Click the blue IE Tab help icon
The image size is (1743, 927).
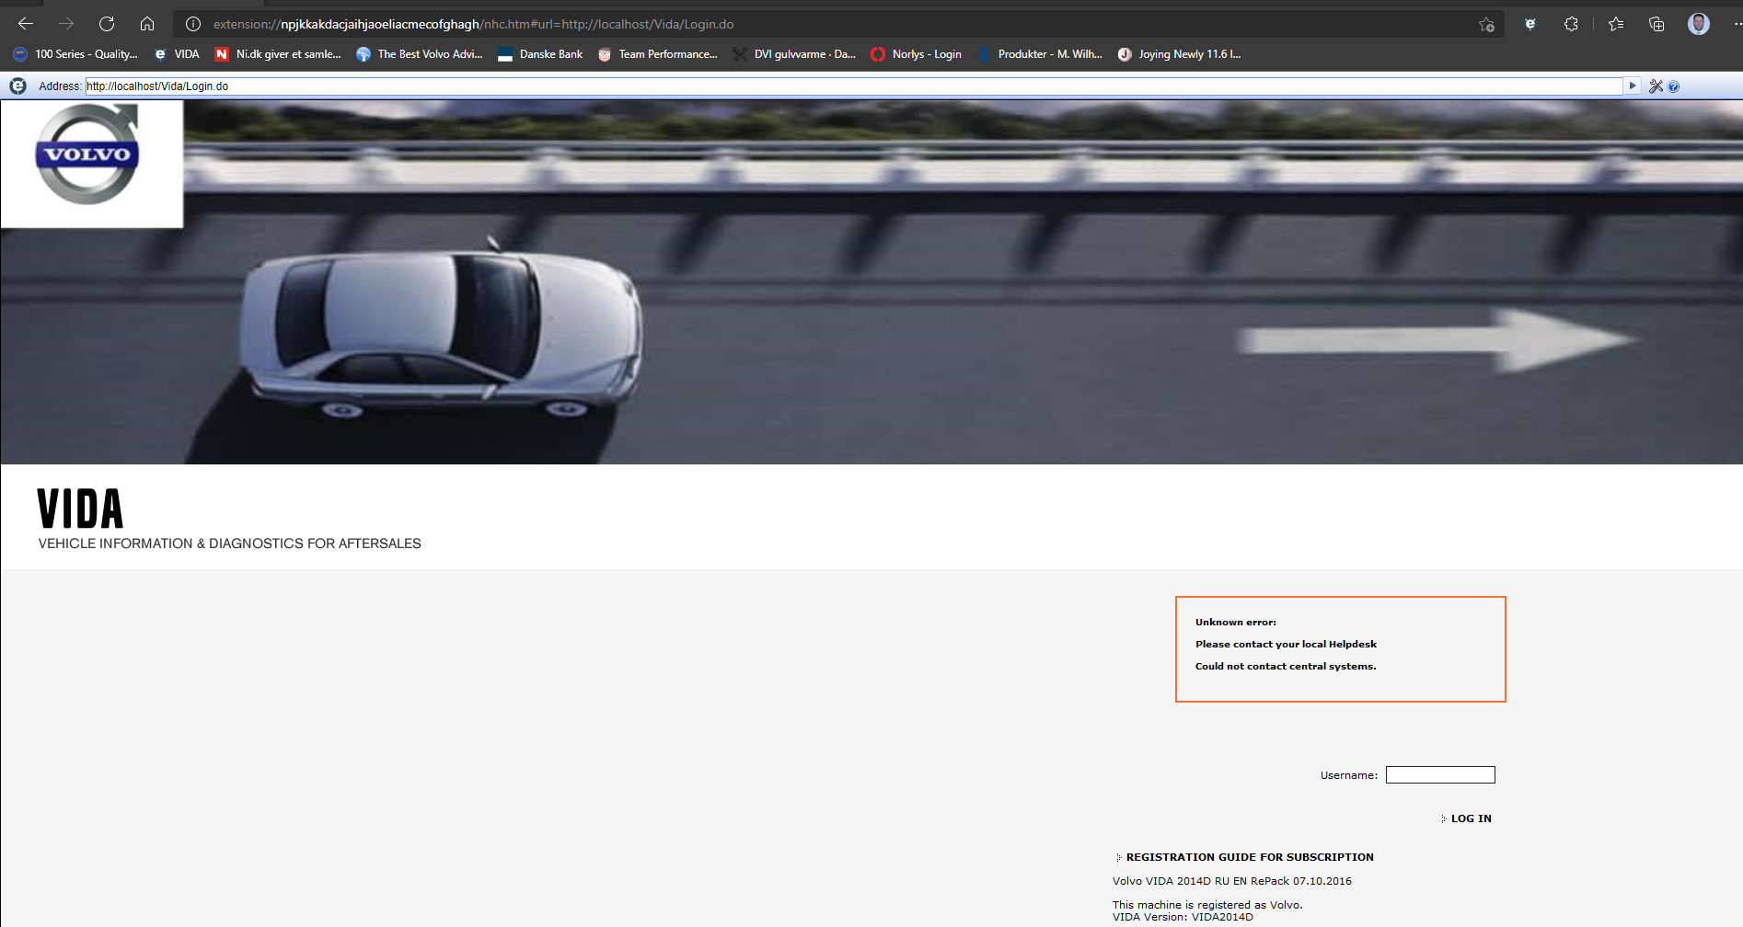(1673, 86)
